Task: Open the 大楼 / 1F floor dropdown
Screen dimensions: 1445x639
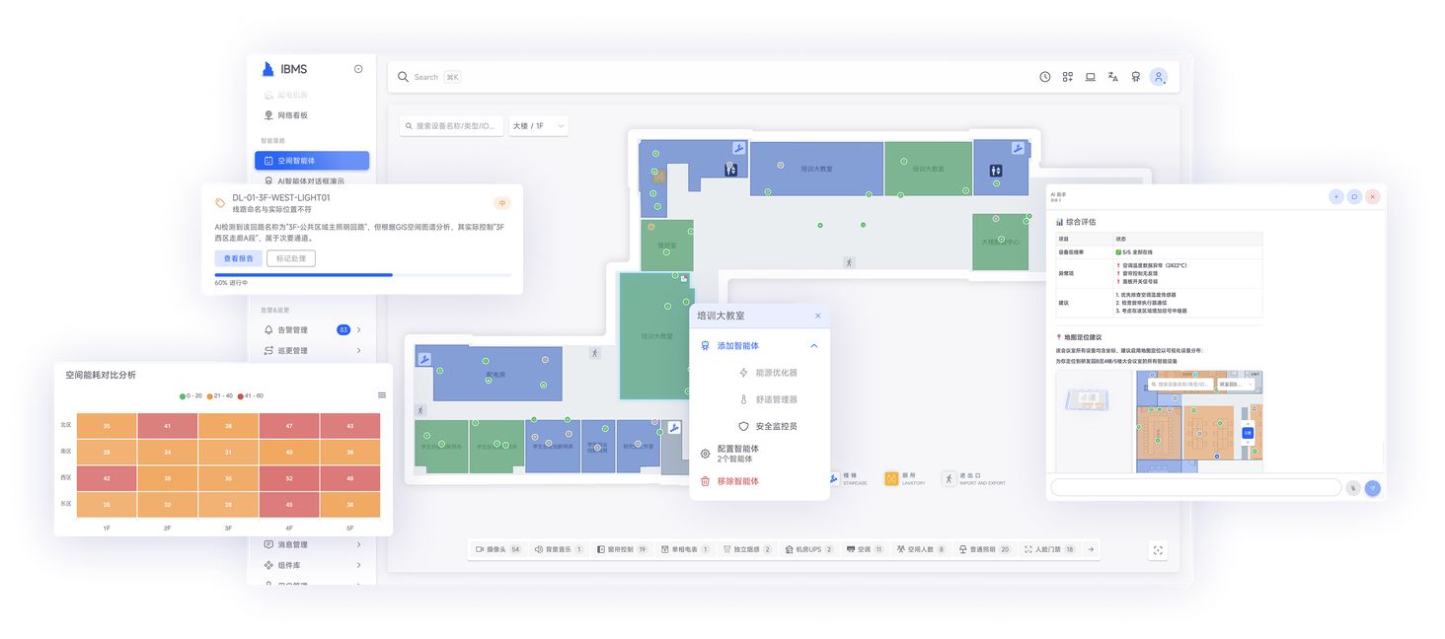Action: 538,126
